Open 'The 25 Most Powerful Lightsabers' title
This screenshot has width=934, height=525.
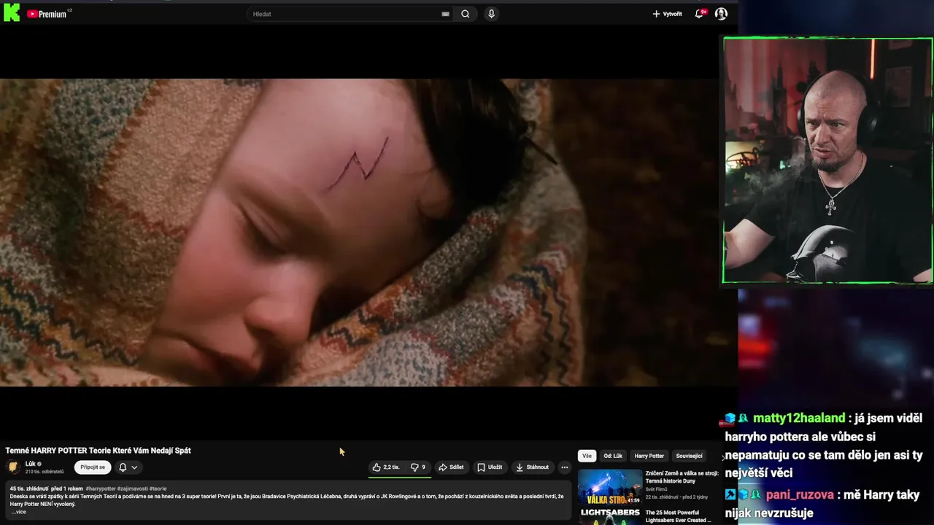pyautogui.click(x=678, y=516)
